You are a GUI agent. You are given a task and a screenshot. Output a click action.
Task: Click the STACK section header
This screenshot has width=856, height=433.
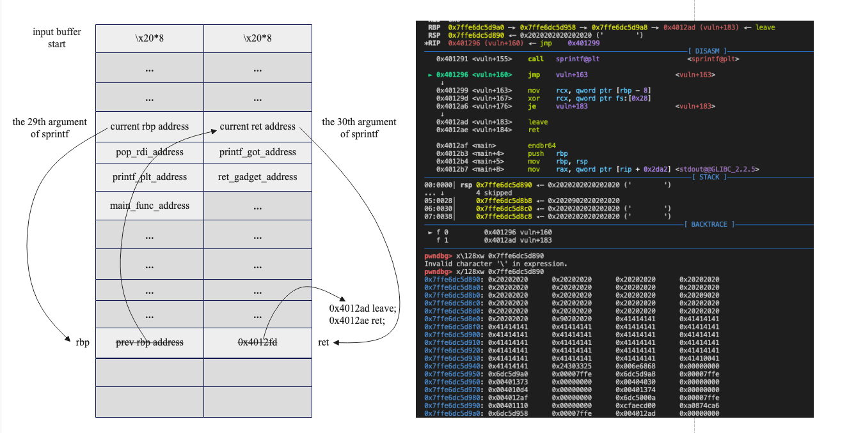pyautogui.click(x=709, y=177)
